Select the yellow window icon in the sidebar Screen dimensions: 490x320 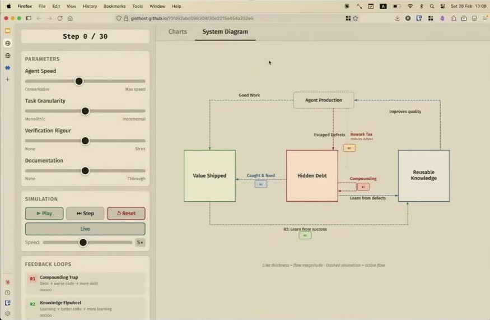coord(8,31)
